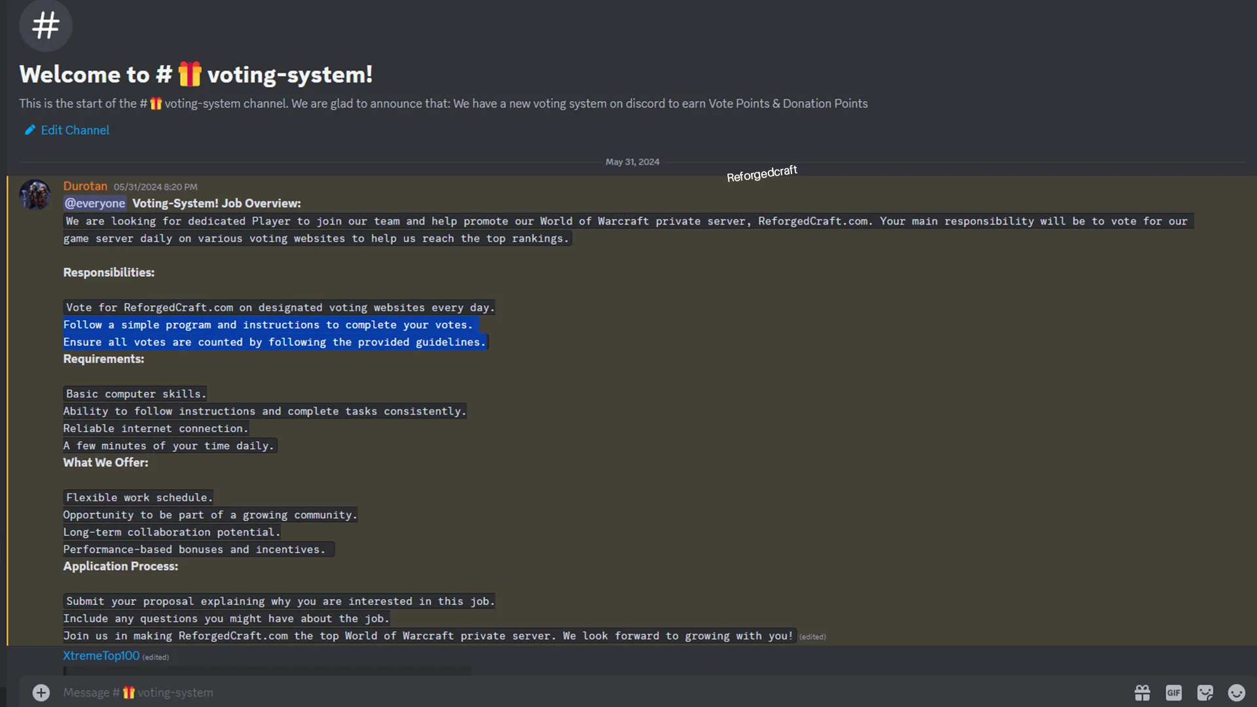Click the message timestamp 05/31/2024 8:20 PM

pyautogui.click(x=156, y=187)
